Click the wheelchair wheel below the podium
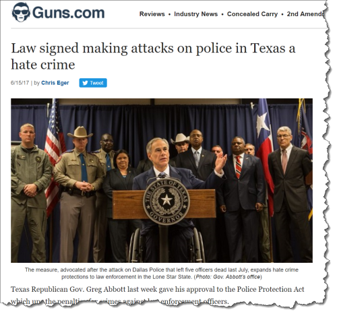 tap(135, 245)
